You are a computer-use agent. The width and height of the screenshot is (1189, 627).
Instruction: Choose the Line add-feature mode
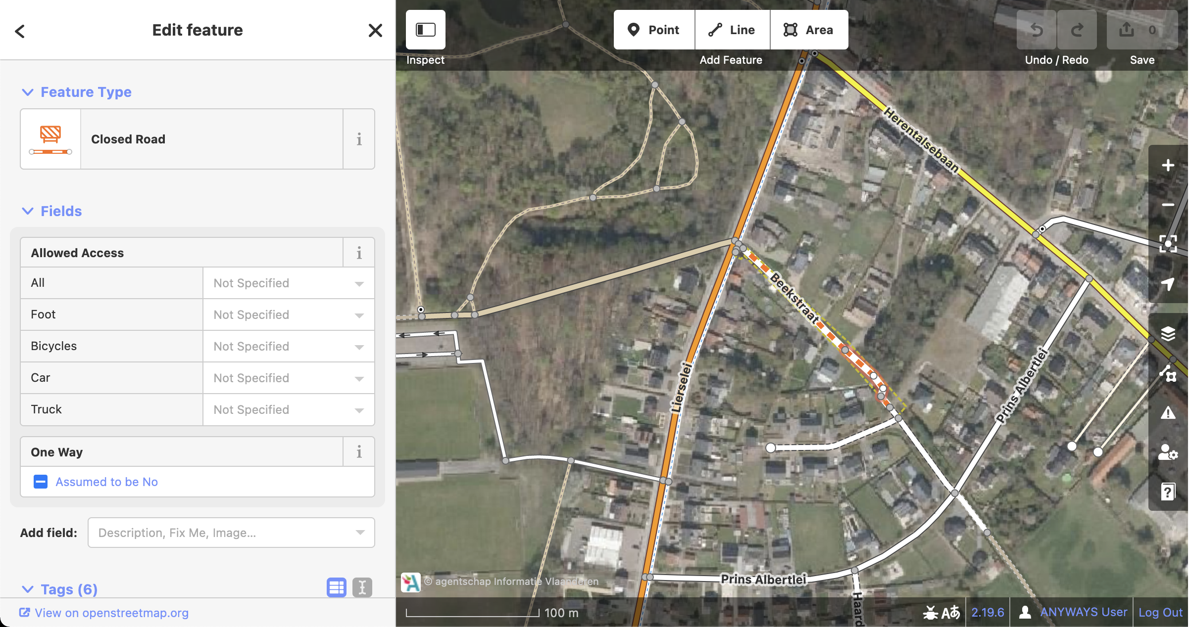[732, 30]
